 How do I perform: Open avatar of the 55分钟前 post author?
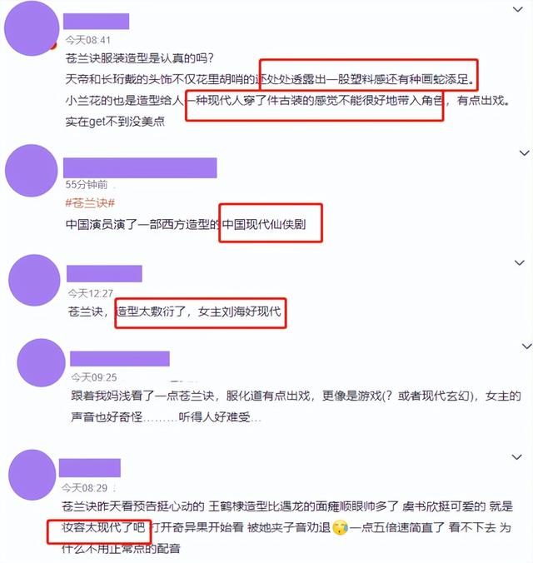32,171
